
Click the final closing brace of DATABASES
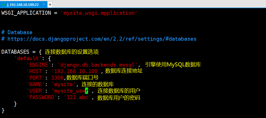pos(3,110)
